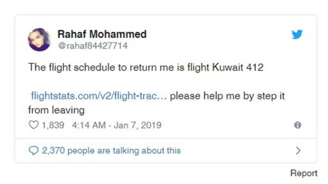Image resolution: width=328 pixels, height=184 pixels.
Task: View the 1,839 likes count
Action: tap(53, 125)
